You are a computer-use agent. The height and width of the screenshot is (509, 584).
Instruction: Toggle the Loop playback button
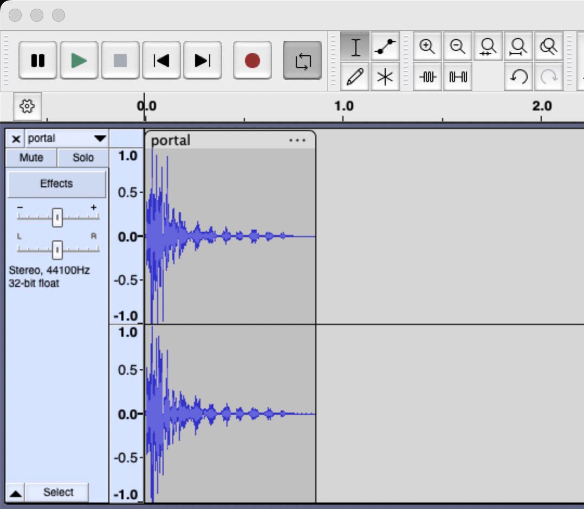[302, 60]
